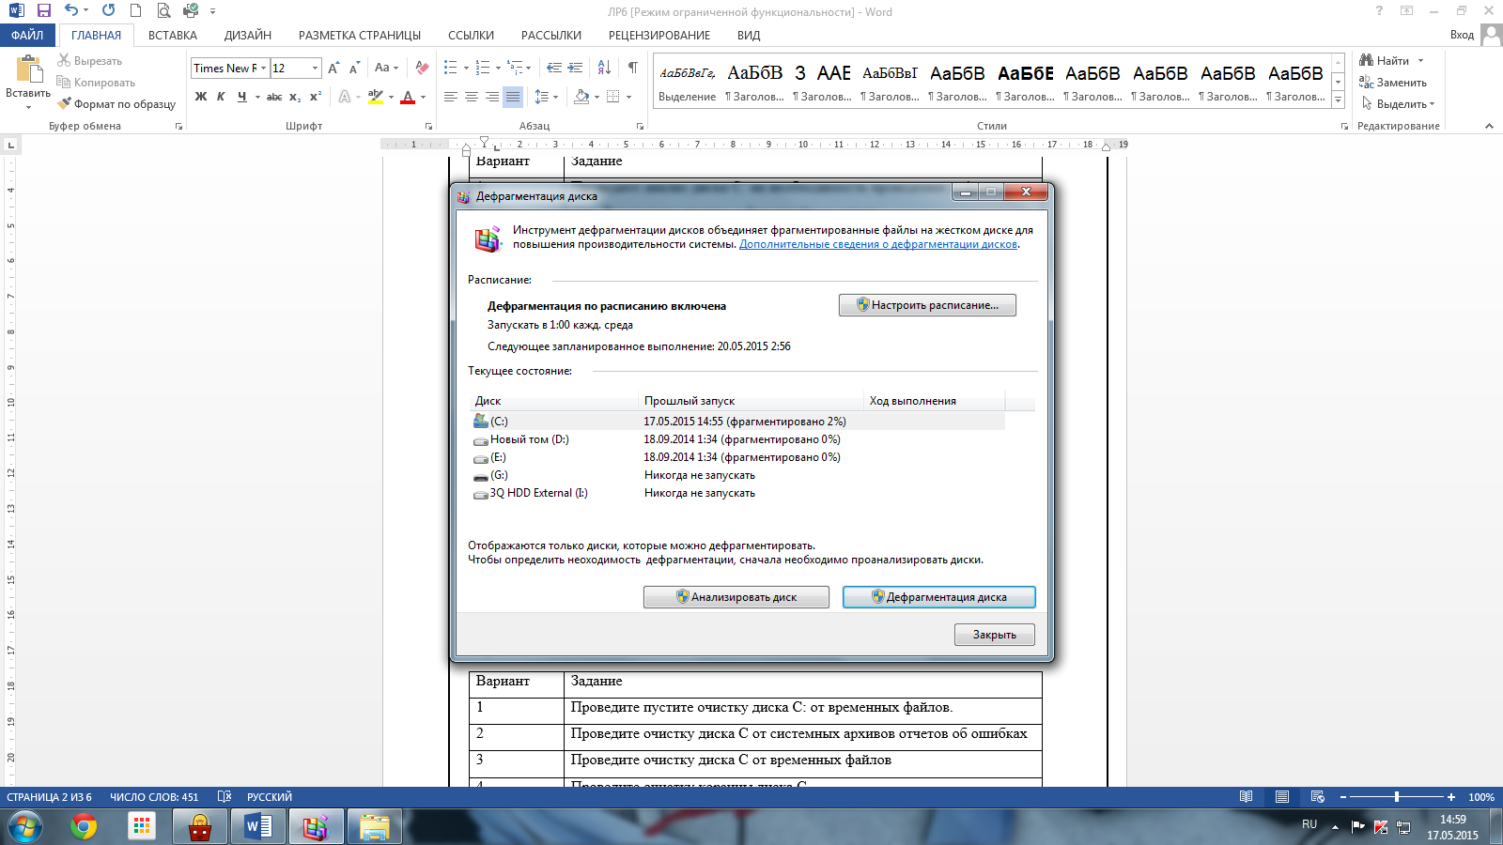Screen dimensions: 1503x845
Task: Open line spacing options
Action: [x=542, y=97]
